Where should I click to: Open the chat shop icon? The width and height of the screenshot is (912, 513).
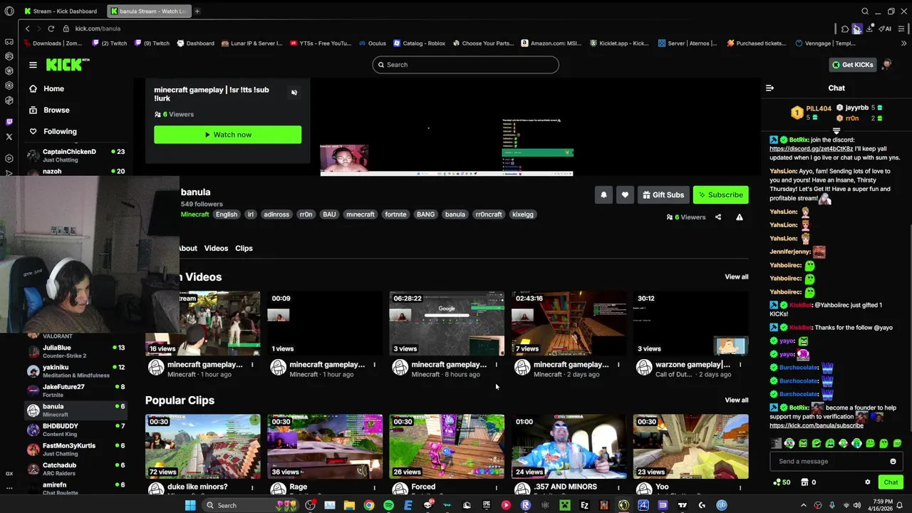[x=804, y=482]
